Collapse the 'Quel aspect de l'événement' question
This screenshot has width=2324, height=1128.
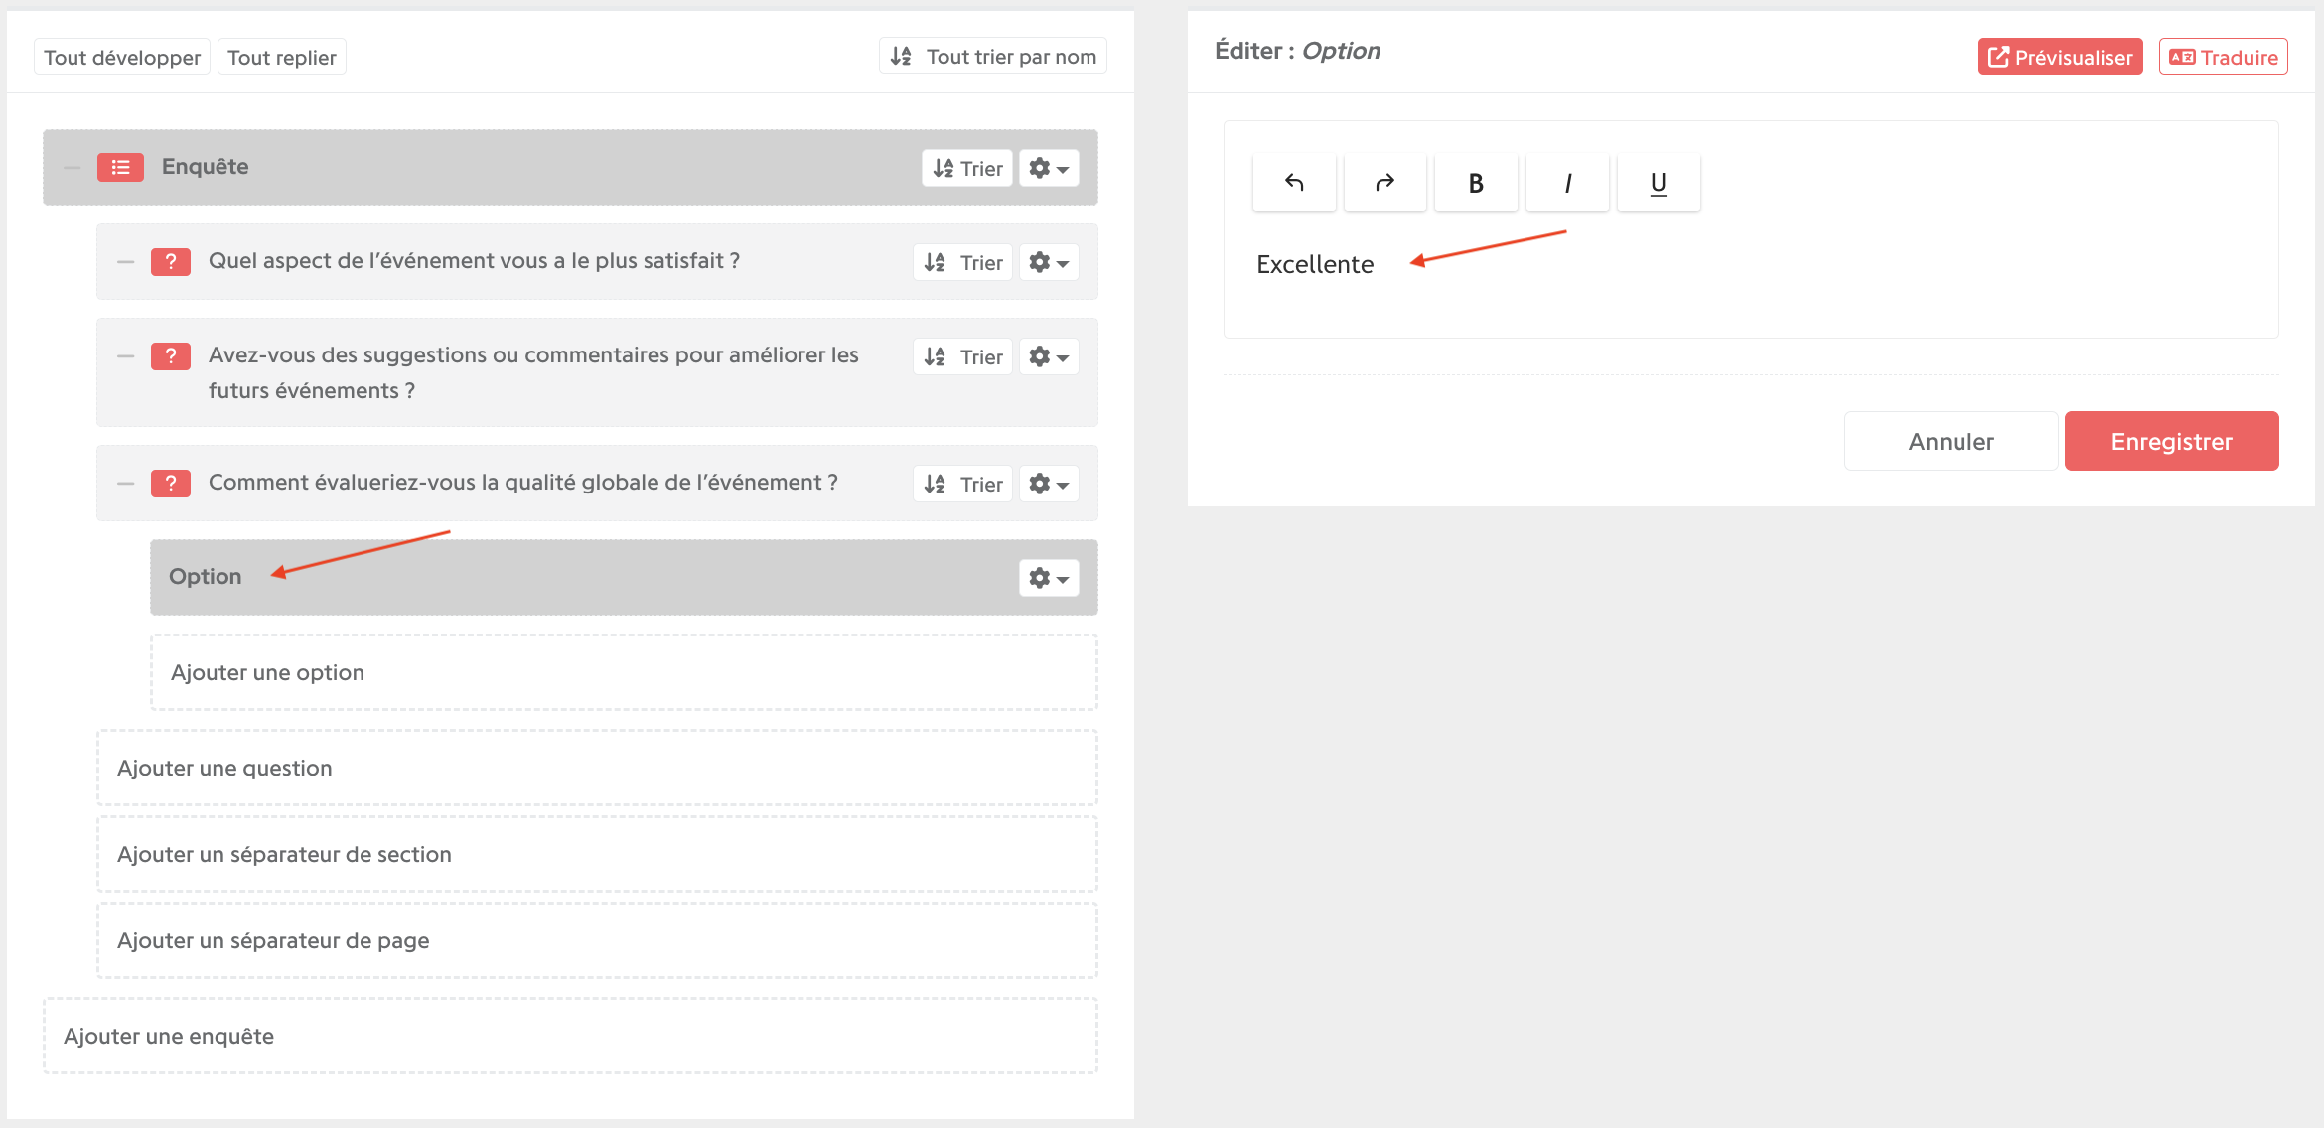point(125,262)
